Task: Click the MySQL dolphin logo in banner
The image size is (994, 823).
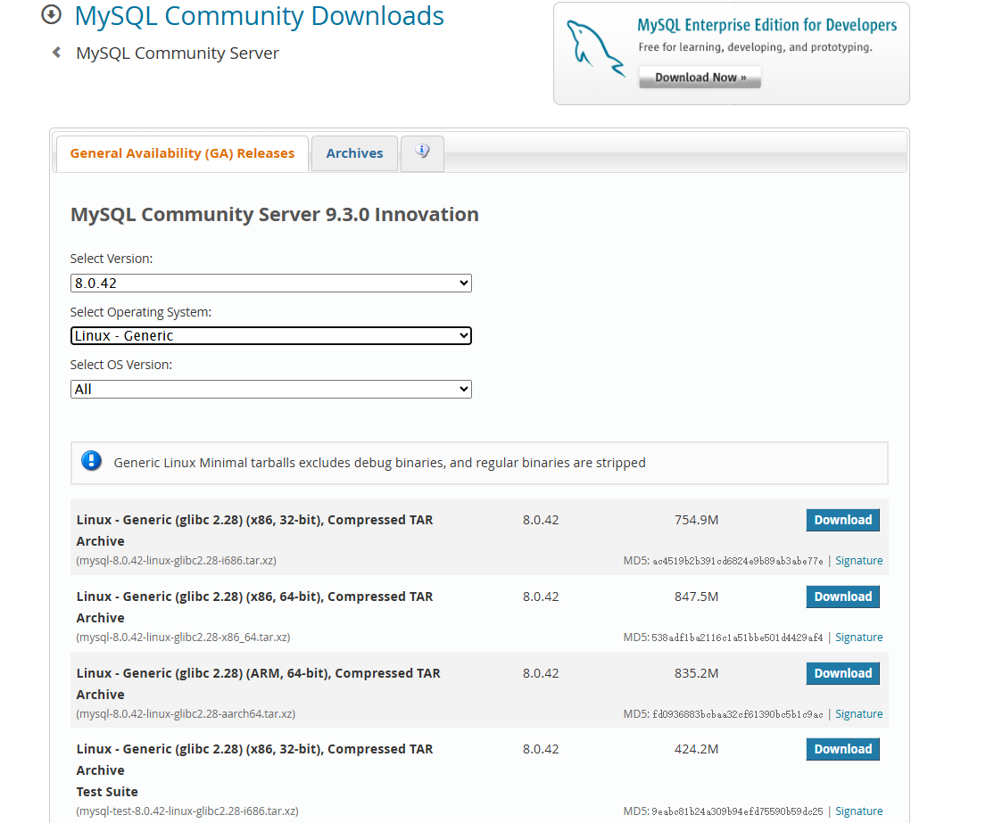Action: pyautogui.click(x=594, y=49)
